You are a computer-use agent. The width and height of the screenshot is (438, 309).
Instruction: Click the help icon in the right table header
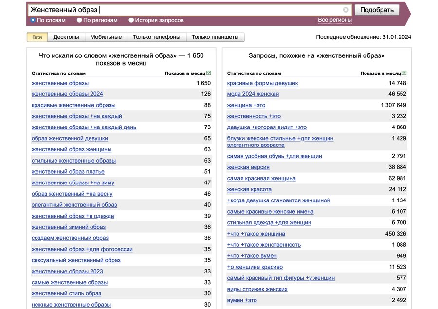[x=404, y=73]
